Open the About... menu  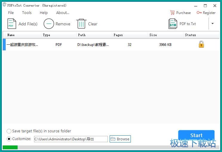[x=63, y=13]
